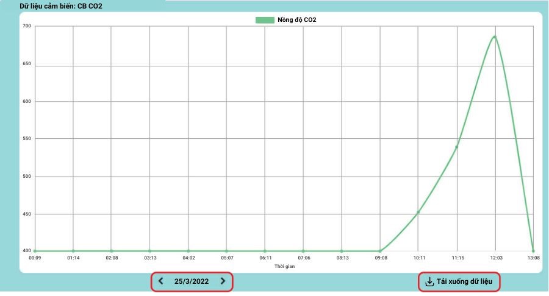Pick the data point at 10:11

tap(418, 213)
